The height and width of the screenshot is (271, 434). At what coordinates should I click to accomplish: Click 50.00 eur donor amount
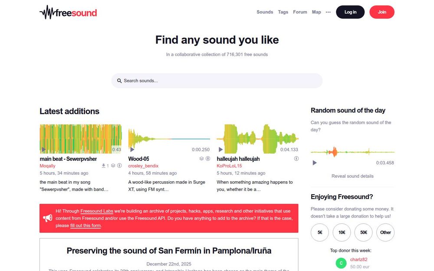coord(360,267)
